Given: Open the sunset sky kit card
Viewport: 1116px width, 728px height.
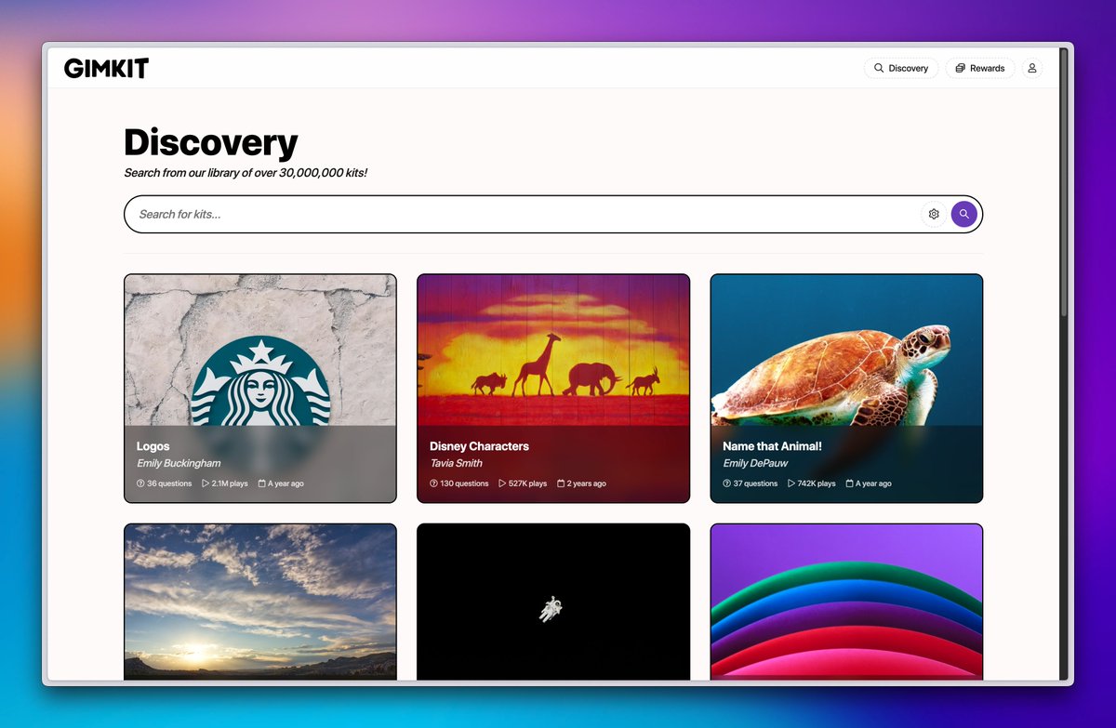Looking at the screenshot, I should [x=260, y=602].
